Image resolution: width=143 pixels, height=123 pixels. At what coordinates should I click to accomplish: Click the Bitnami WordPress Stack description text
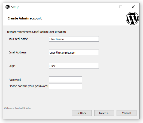[x=36, y=32]
